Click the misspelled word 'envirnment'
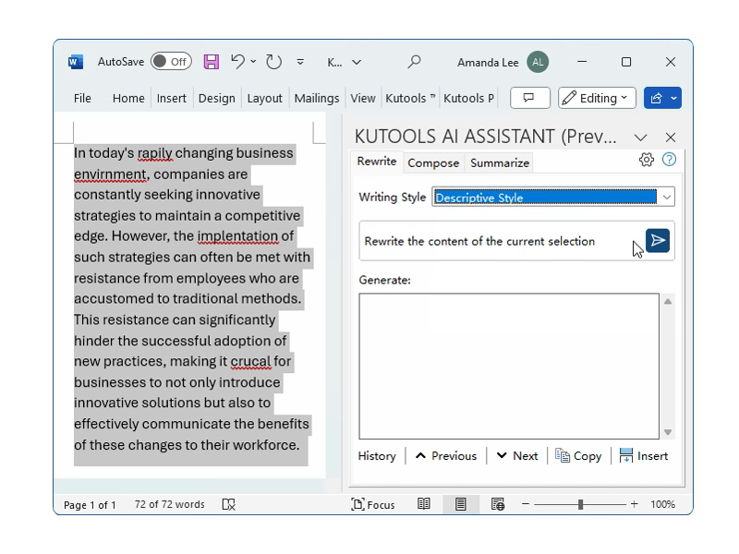The image size is (739, 554). click(x=110, y=175)
